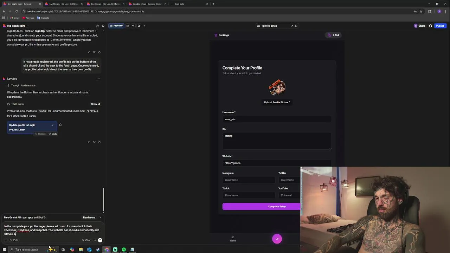This screenshot has height=253, width=450.
Task: Copy the latest Lovable response
Action: click(99, 142)
